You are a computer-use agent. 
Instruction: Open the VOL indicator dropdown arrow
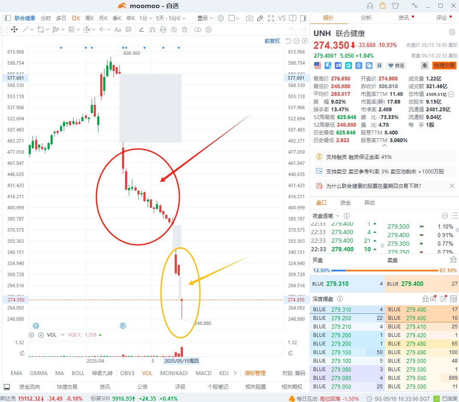pyautogui.click(x=63, y=335)
